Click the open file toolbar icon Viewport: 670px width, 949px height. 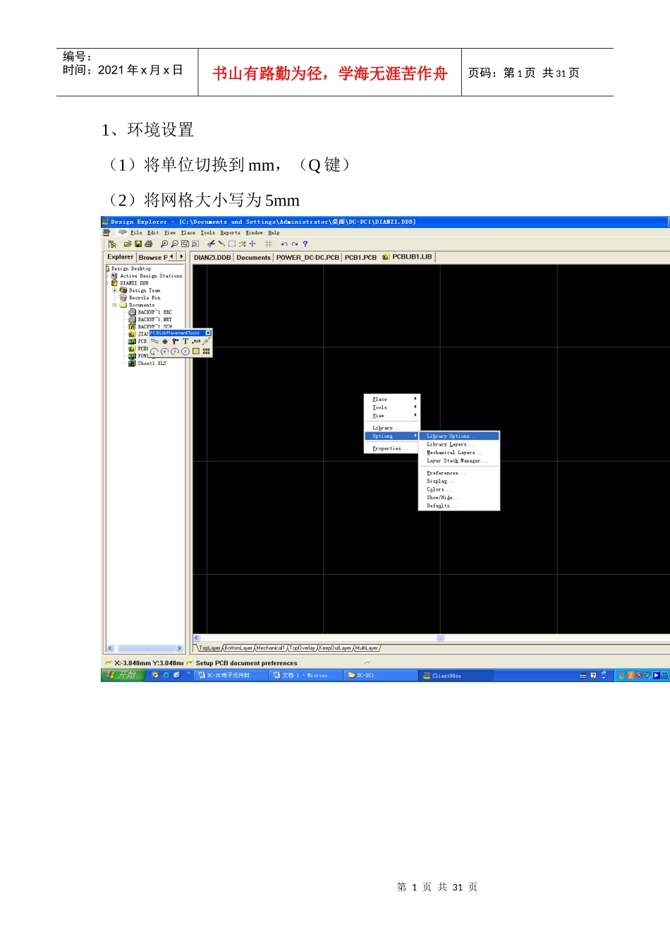click(128, 244)
